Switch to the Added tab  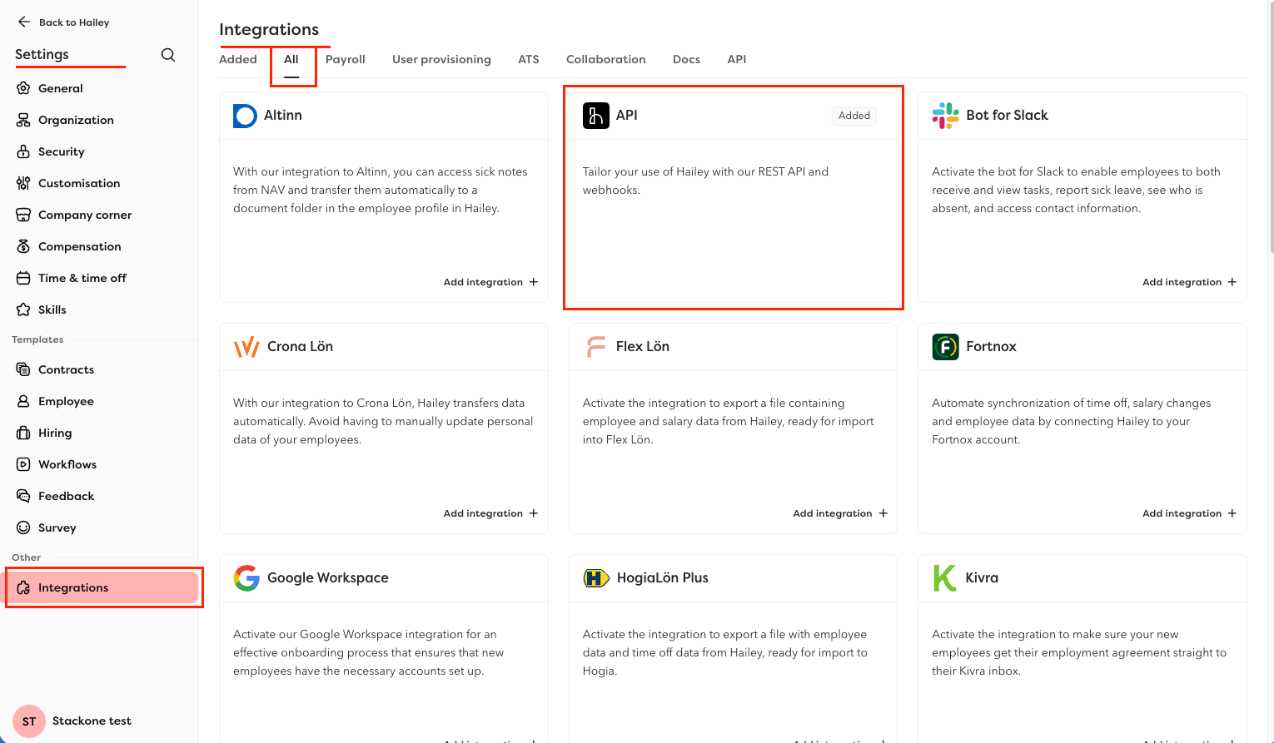coord(238,59)
